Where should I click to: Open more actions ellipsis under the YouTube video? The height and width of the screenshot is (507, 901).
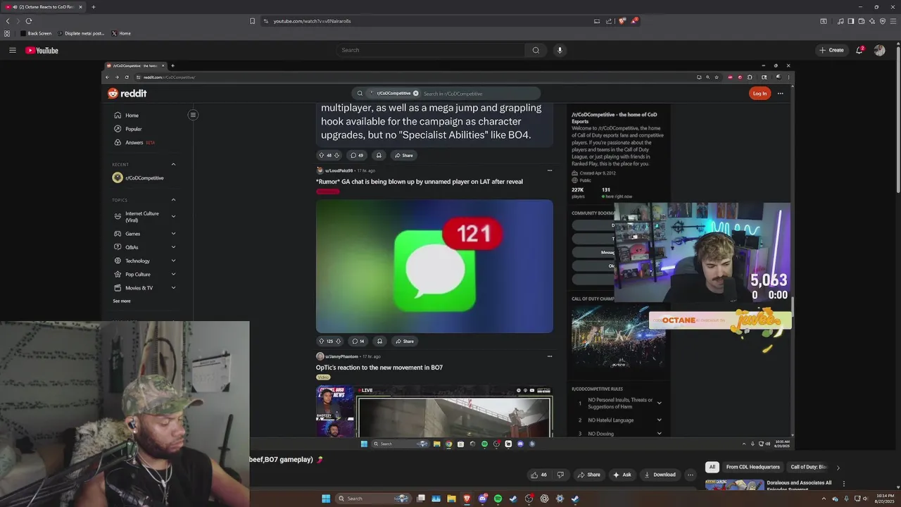tap(690, 475)
